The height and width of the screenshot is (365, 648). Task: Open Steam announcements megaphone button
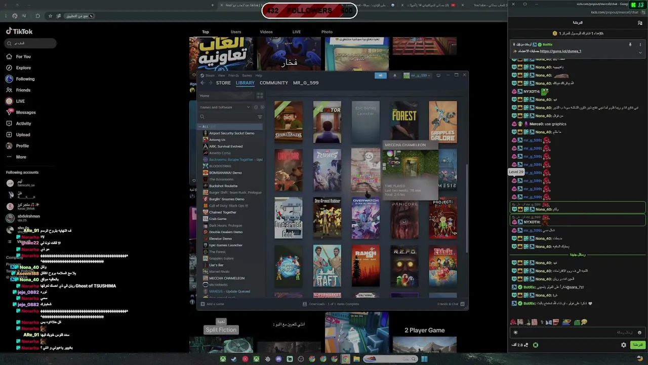[x=381, y=76]
